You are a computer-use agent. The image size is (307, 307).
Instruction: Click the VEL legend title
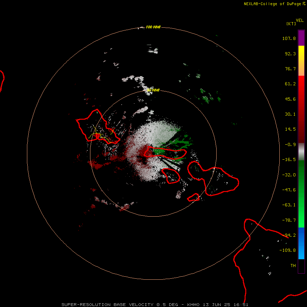tap(299, 20)
